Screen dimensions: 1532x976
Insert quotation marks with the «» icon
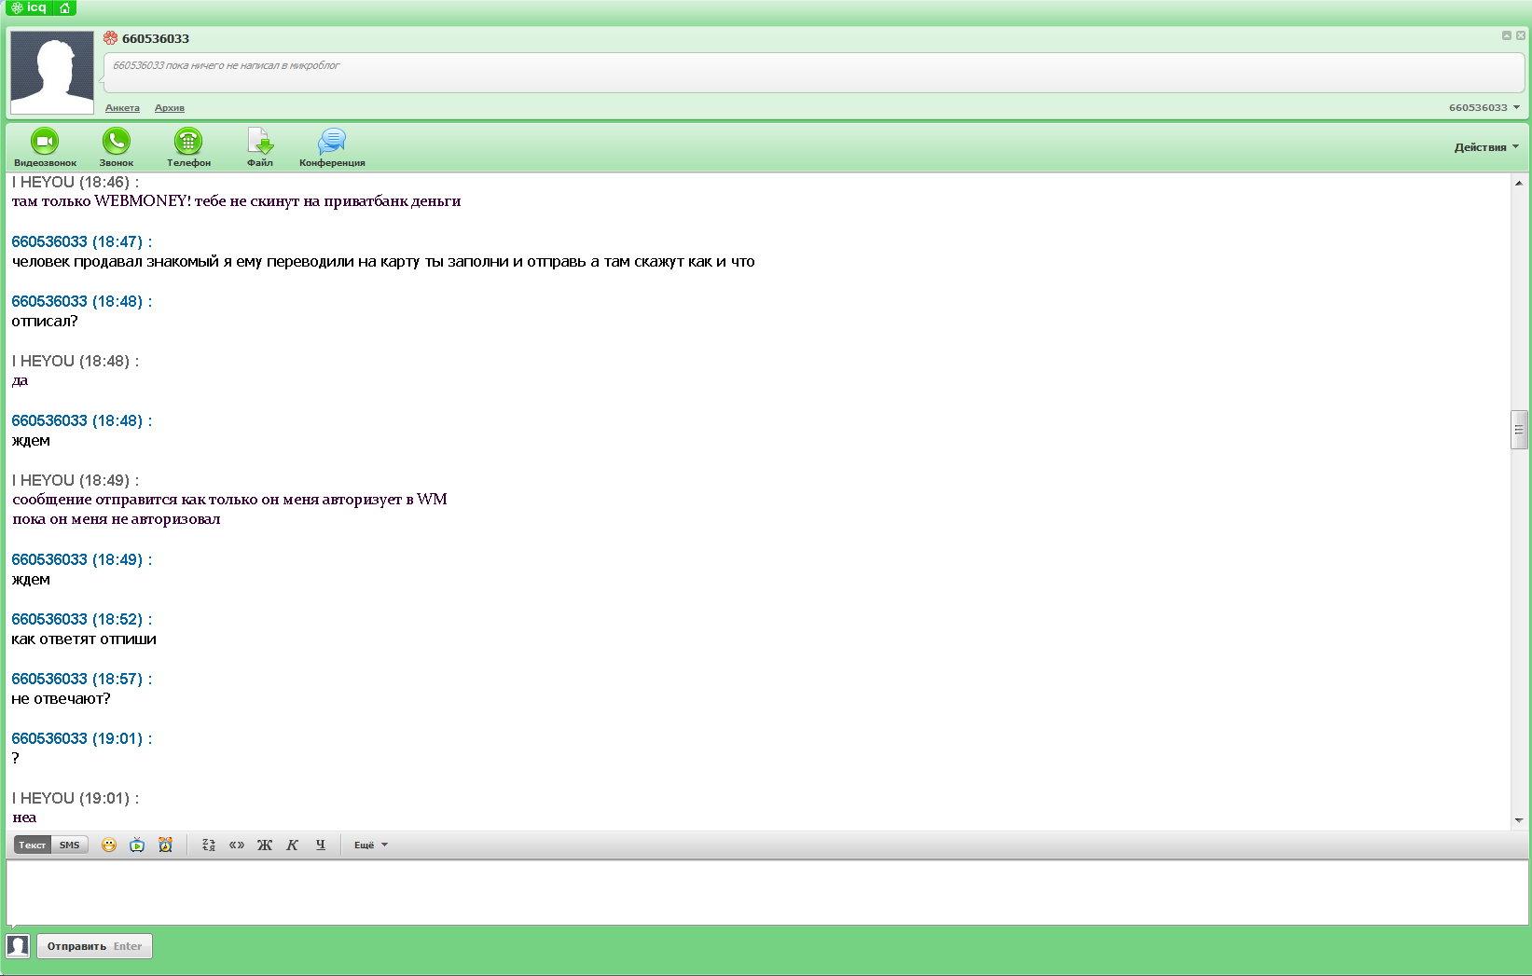coord(237,845)
